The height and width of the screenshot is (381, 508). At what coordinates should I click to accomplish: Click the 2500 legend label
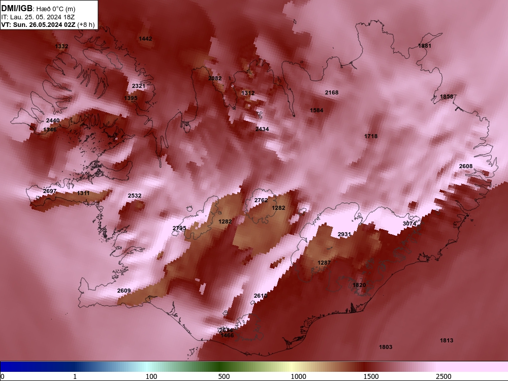pyautogui.click(x=443, y=376)
